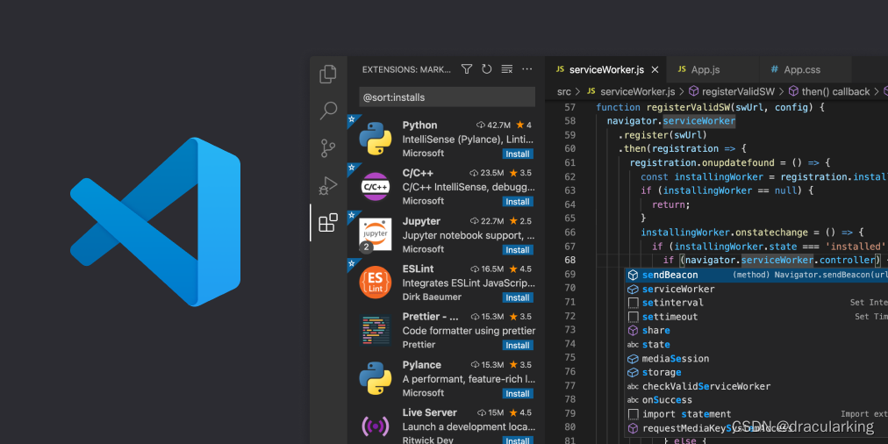Install the Prettier extension
Screen dimensions: 888x444
tap(518, 346)
